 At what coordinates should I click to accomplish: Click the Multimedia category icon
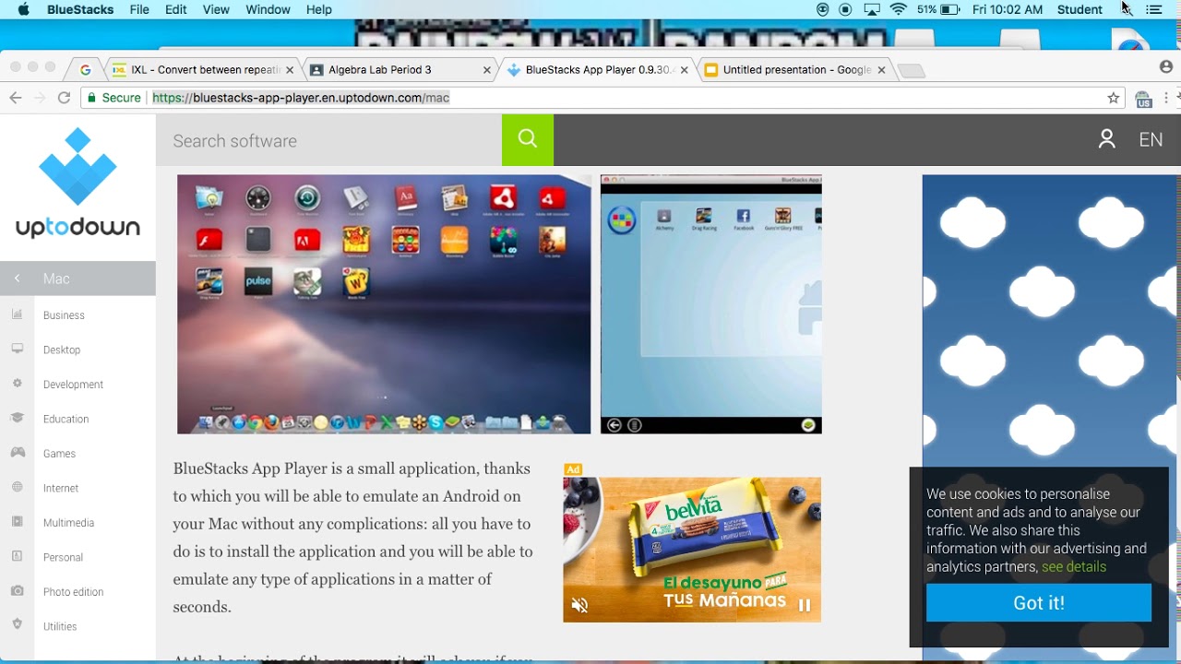[17, 522]
